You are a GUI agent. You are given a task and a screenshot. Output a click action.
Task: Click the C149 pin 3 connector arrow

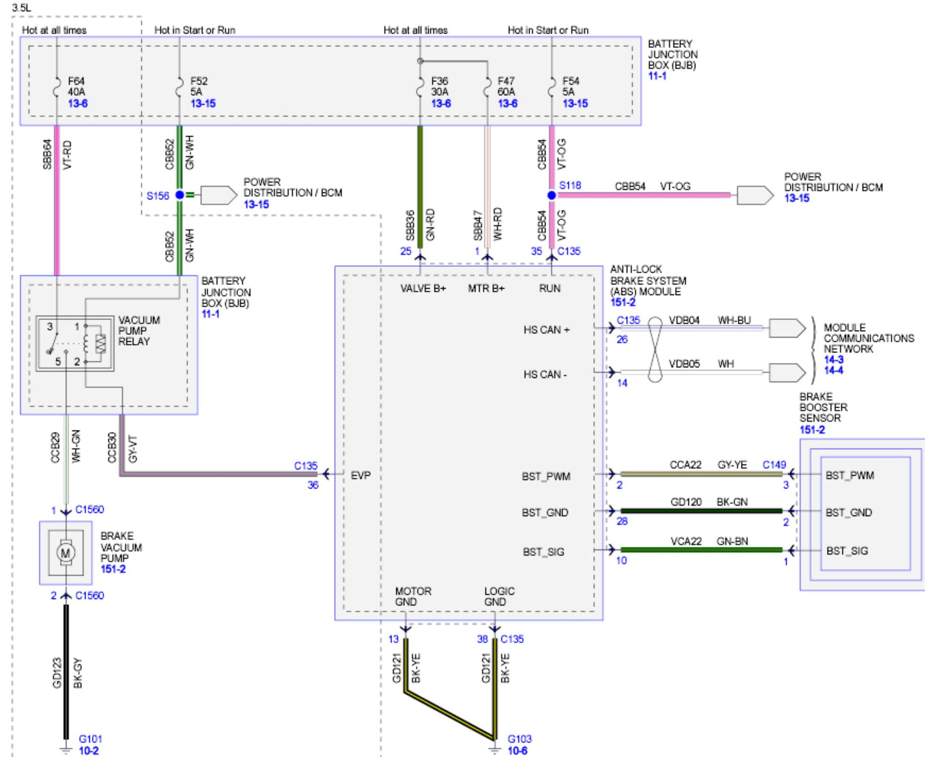[791, 474]
